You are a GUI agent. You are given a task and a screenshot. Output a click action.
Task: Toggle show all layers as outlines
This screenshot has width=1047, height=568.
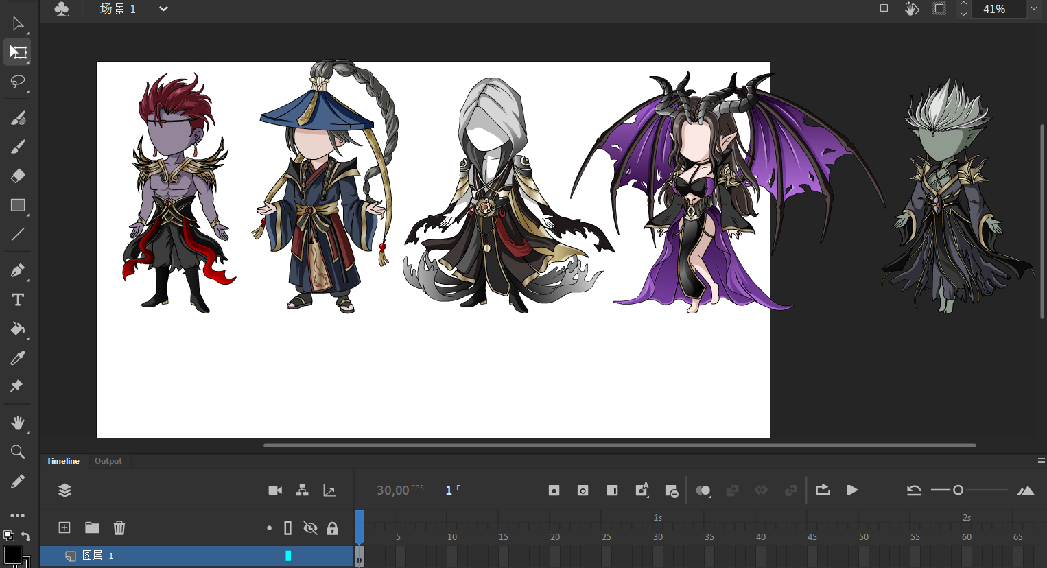click(x=288, y=528)
